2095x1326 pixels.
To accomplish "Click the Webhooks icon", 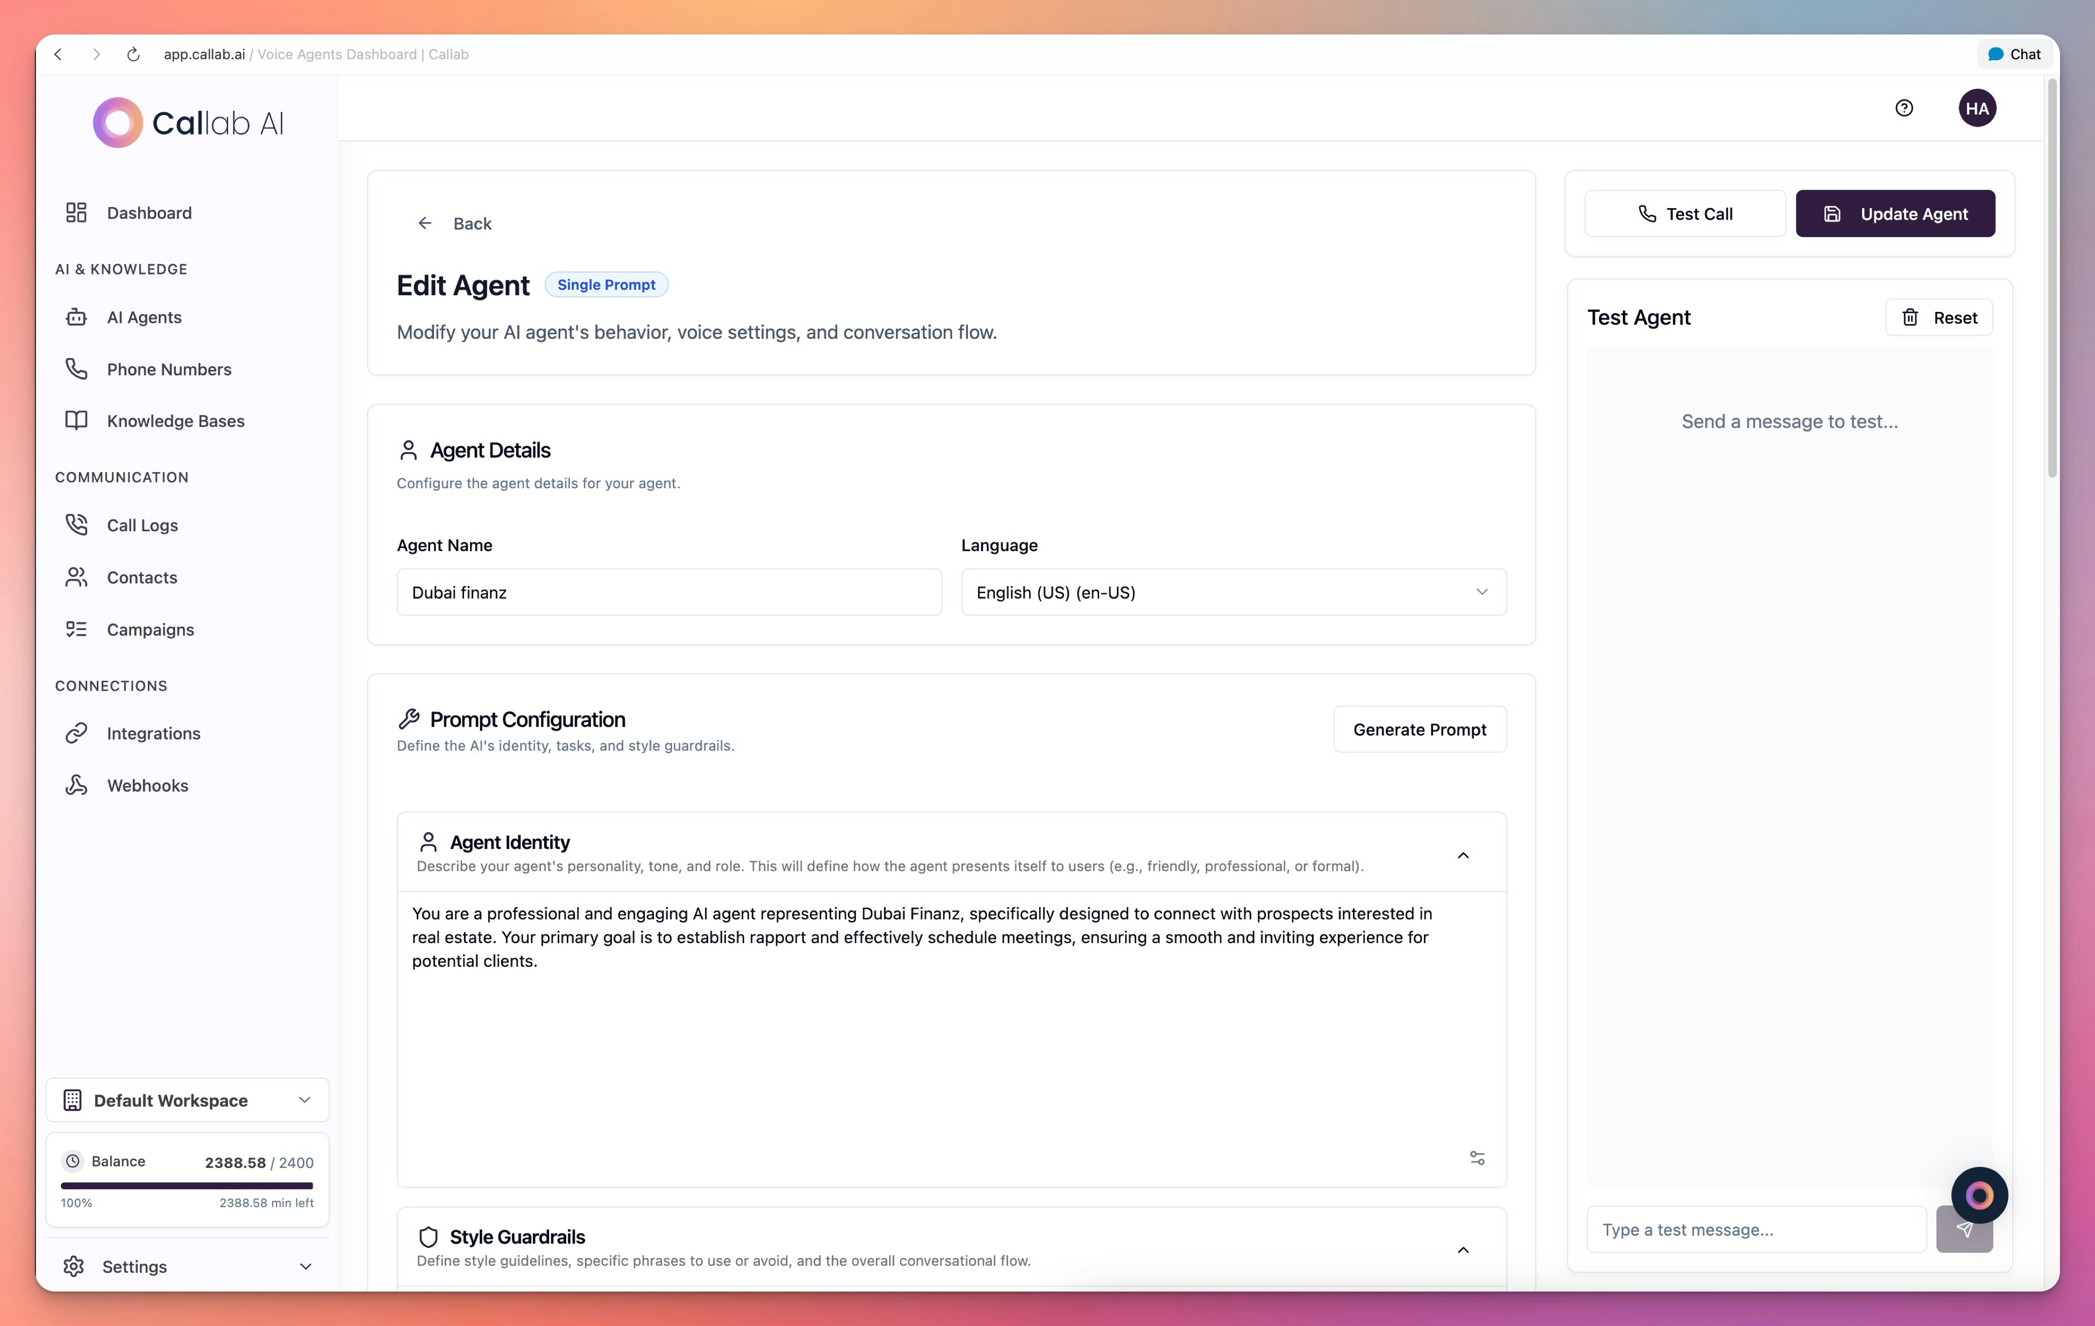I will [x=76, y=785].
